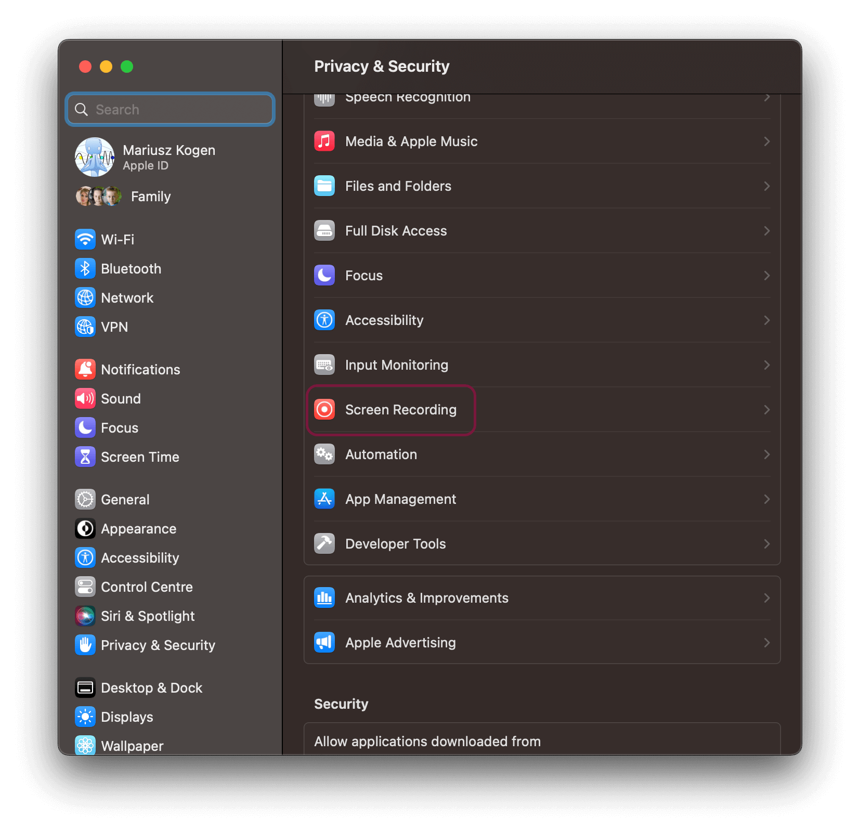The image size is (860, 832).
Task: Click the Apple Advertising megaphone icon
Action: pos(324,643)
